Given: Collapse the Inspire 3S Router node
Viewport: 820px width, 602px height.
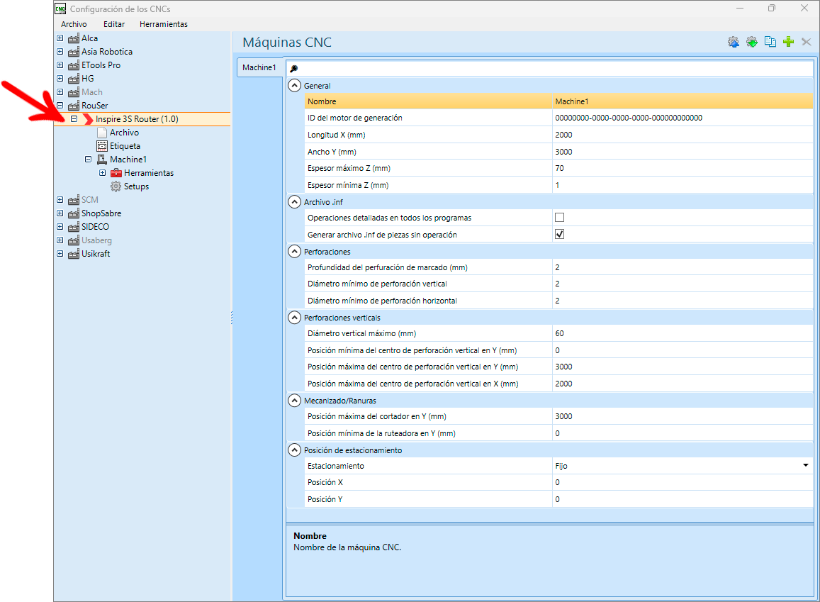Looking at the screenshot, I should tap(74, 119).
